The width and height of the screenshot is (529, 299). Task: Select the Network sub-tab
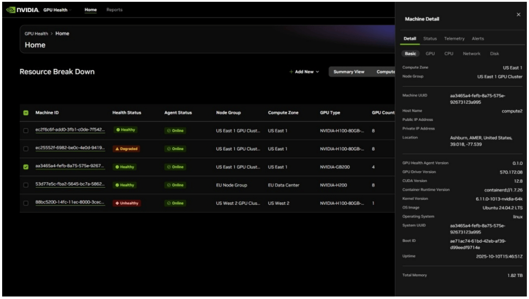[x=472, y=54]
